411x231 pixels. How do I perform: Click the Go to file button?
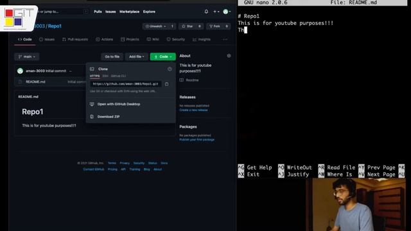pos(112,56)
